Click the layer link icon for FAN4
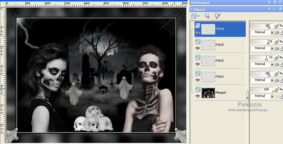 tap(277, 26)
